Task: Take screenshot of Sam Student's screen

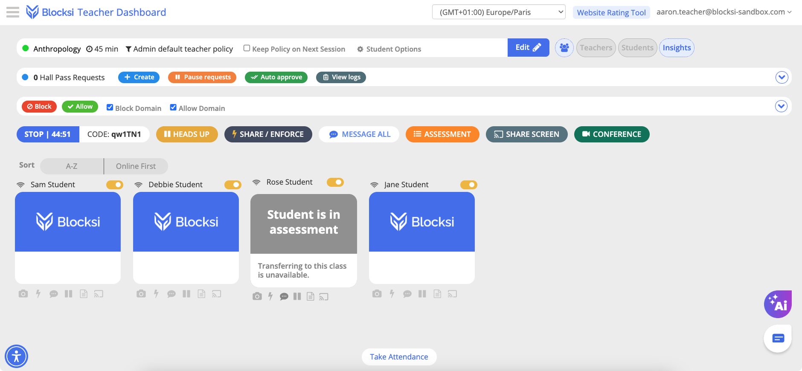Action: (x=23, y=294)
